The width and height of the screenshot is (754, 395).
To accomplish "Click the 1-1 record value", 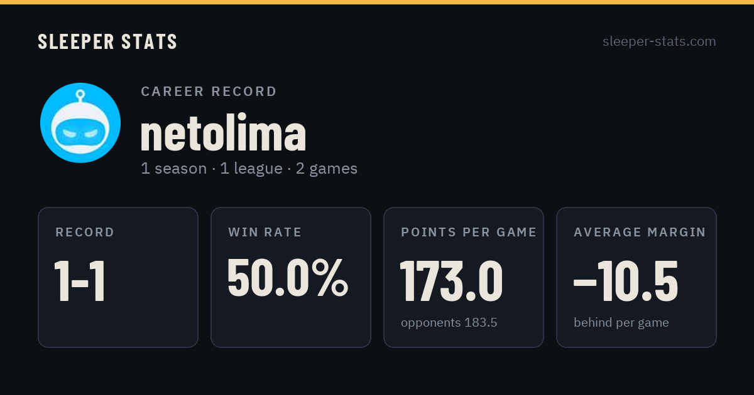I will tap(80, 282).
